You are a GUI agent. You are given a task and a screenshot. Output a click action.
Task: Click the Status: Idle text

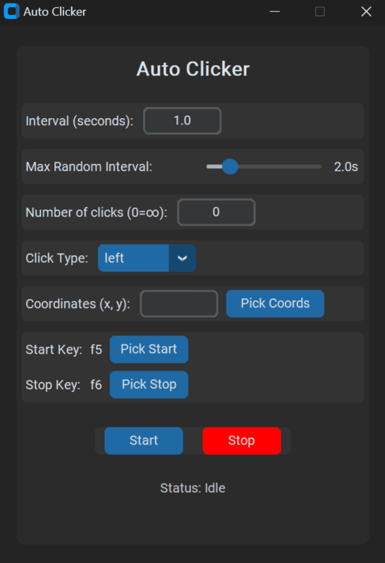pyautogui.click(x=192, y=488)
